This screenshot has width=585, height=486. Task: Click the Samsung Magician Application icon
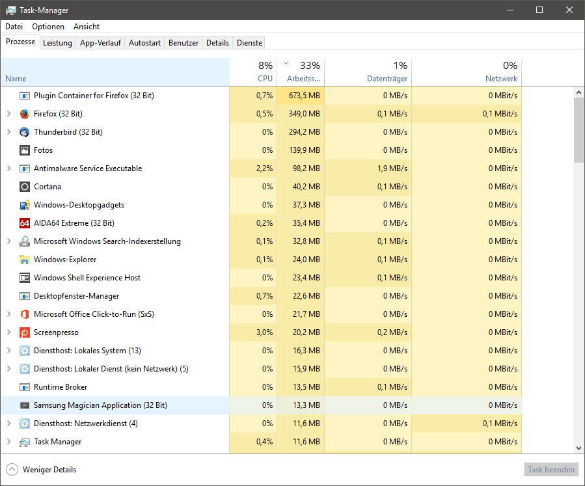25,405
